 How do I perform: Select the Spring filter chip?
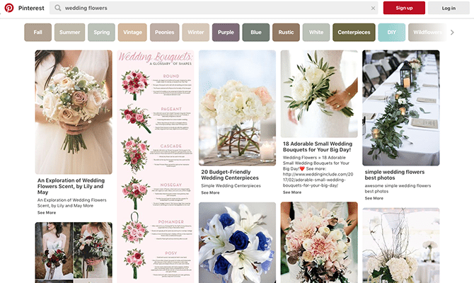tap(102, 33)
